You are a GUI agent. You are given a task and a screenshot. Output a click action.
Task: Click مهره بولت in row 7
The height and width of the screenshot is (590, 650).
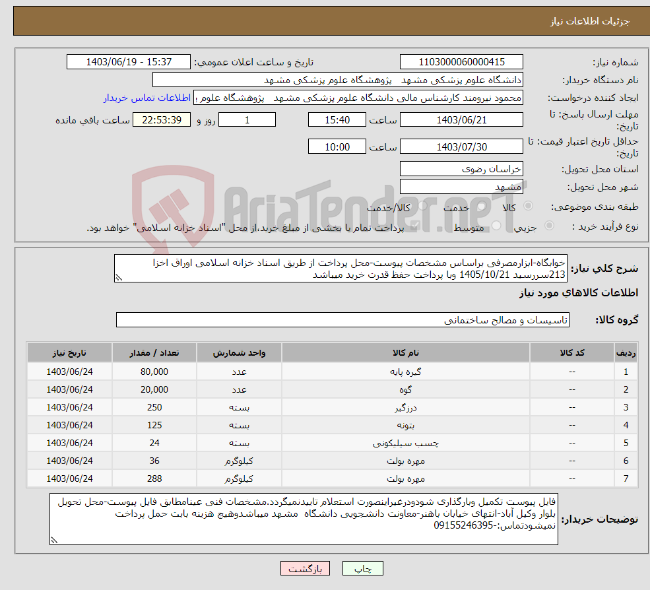405,479
